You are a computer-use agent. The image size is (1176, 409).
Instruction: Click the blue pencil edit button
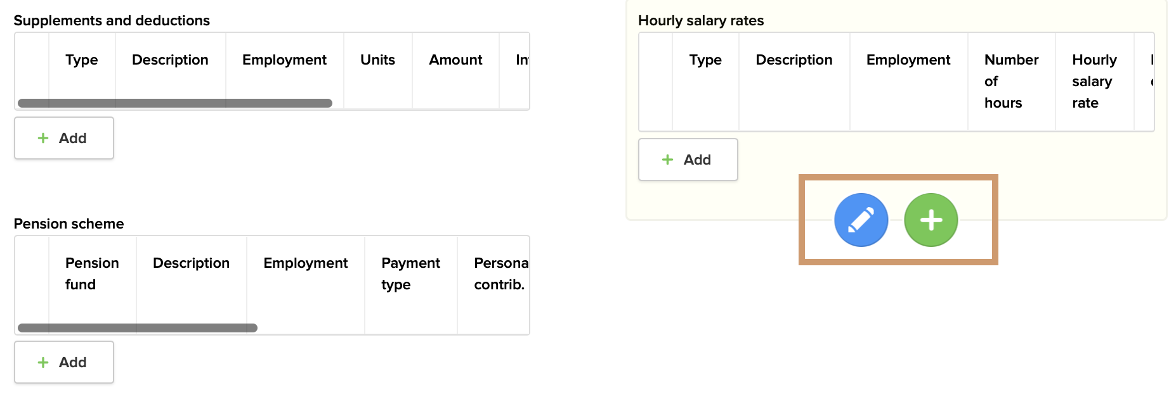click(x=861, y=220)
